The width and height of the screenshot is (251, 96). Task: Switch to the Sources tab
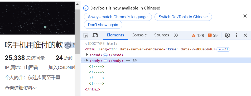pyautogui.click(x=162, y=35)
